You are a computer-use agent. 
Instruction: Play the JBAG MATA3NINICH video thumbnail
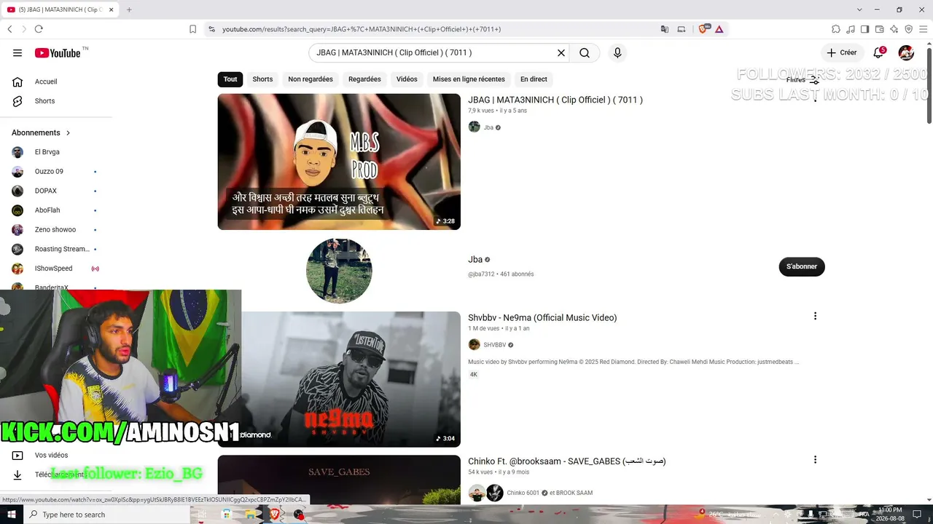coord(339,162)
